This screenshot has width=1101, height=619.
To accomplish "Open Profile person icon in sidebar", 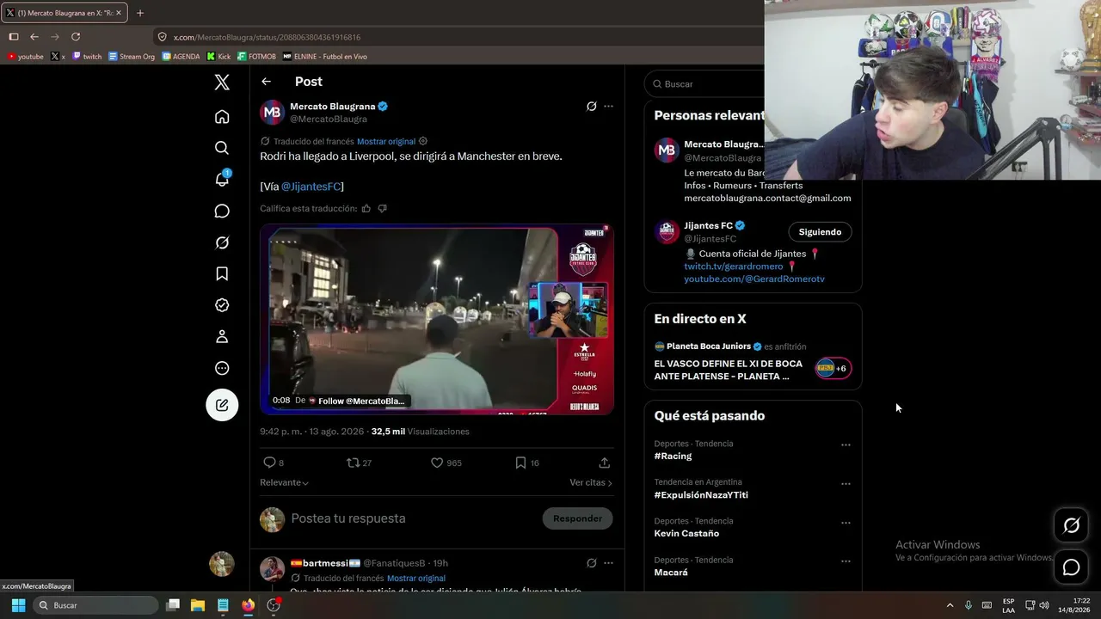I will (x=222, y=336).
